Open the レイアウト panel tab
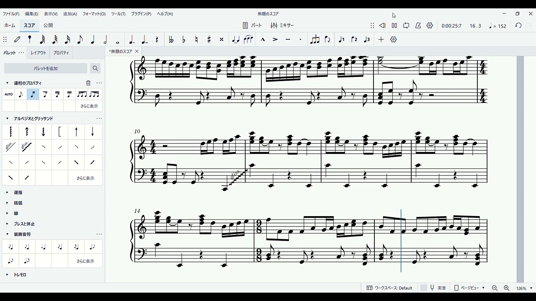This screenshot has width=536, height=301. pos(39,53)
